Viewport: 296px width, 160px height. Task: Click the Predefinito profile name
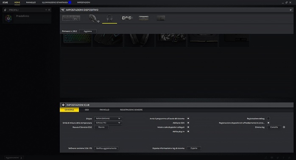tap(22, 16)
